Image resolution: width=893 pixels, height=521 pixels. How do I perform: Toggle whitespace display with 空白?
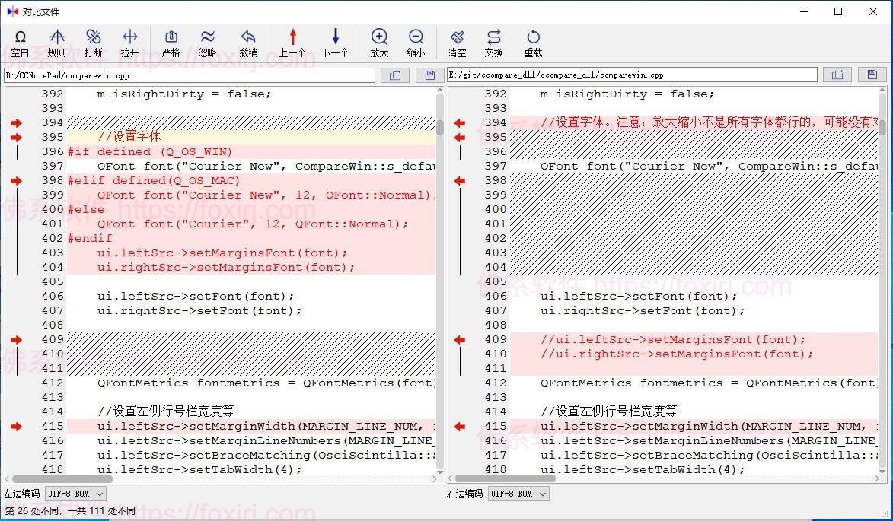click(21, 42)
